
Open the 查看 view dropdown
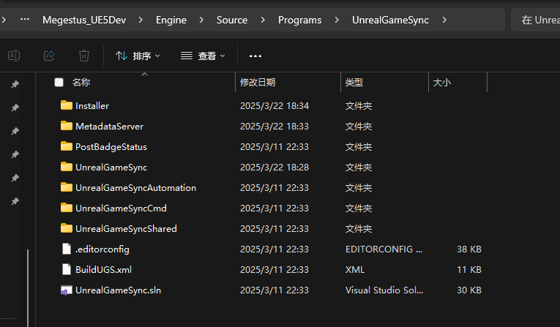pos(203,56)
